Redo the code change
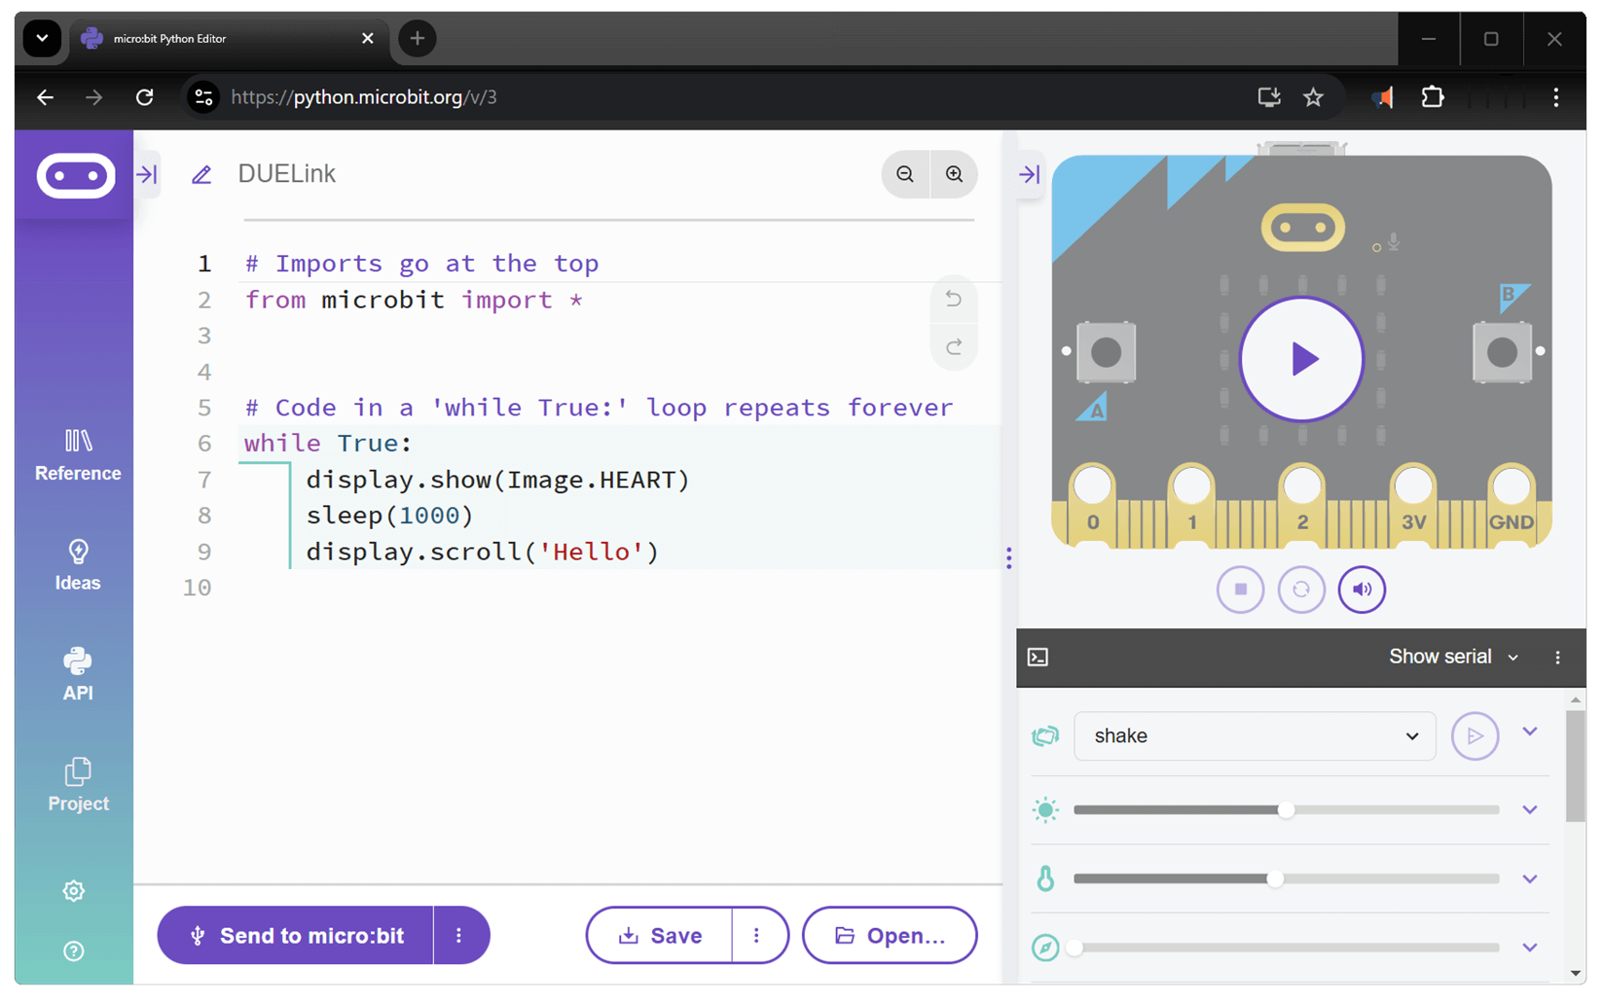 pos(954,346)
